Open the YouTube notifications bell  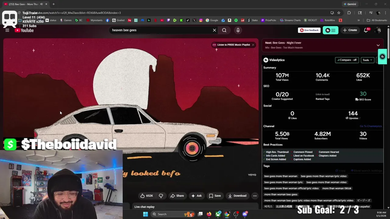point(366,30)
